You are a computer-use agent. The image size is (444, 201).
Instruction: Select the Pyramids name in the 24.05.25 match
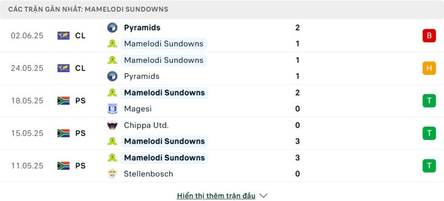[142, 77]
